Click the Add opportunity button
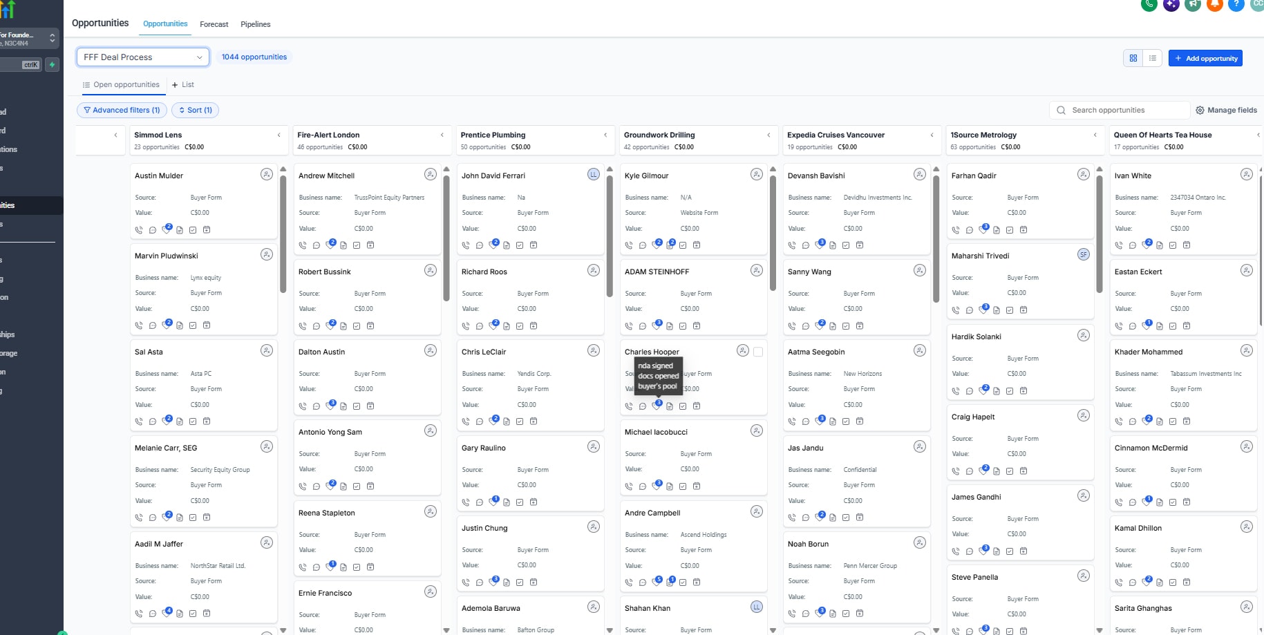Image resolution: width=1264 pixels, height=635 pixels. (1205, 58)
